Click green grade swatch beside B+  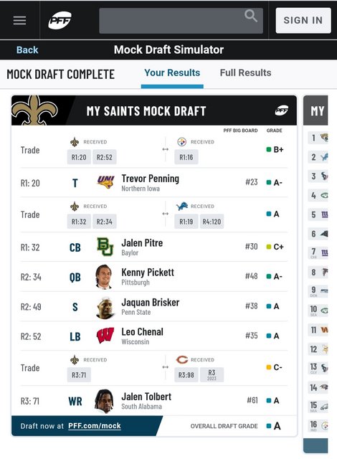pyautogui.click(x=269, y=150)
